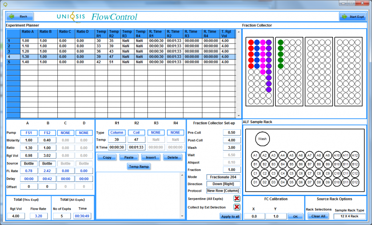Click sample rack well C9
Screen dimensions: 372x225
click(x=328, y=173)
